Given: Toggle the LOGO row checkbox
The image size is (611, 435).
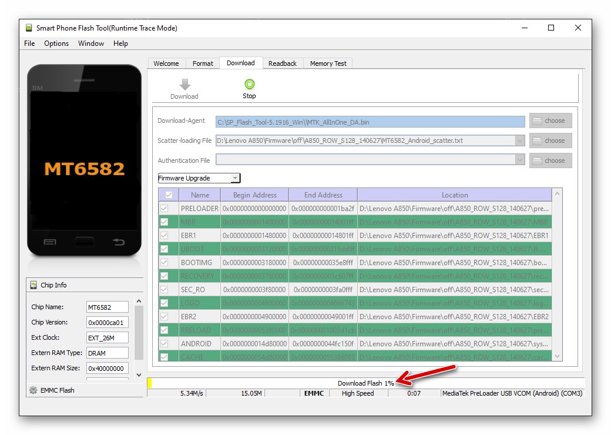Looking at the screenshot, I should click(x=164, y=303).
